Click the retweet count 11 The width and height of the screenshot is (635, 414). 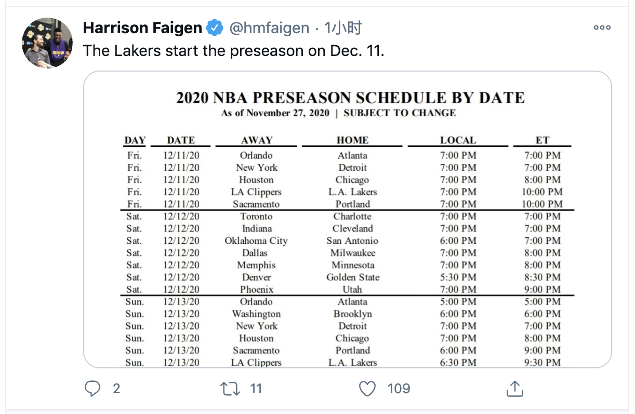coord(256,388)
